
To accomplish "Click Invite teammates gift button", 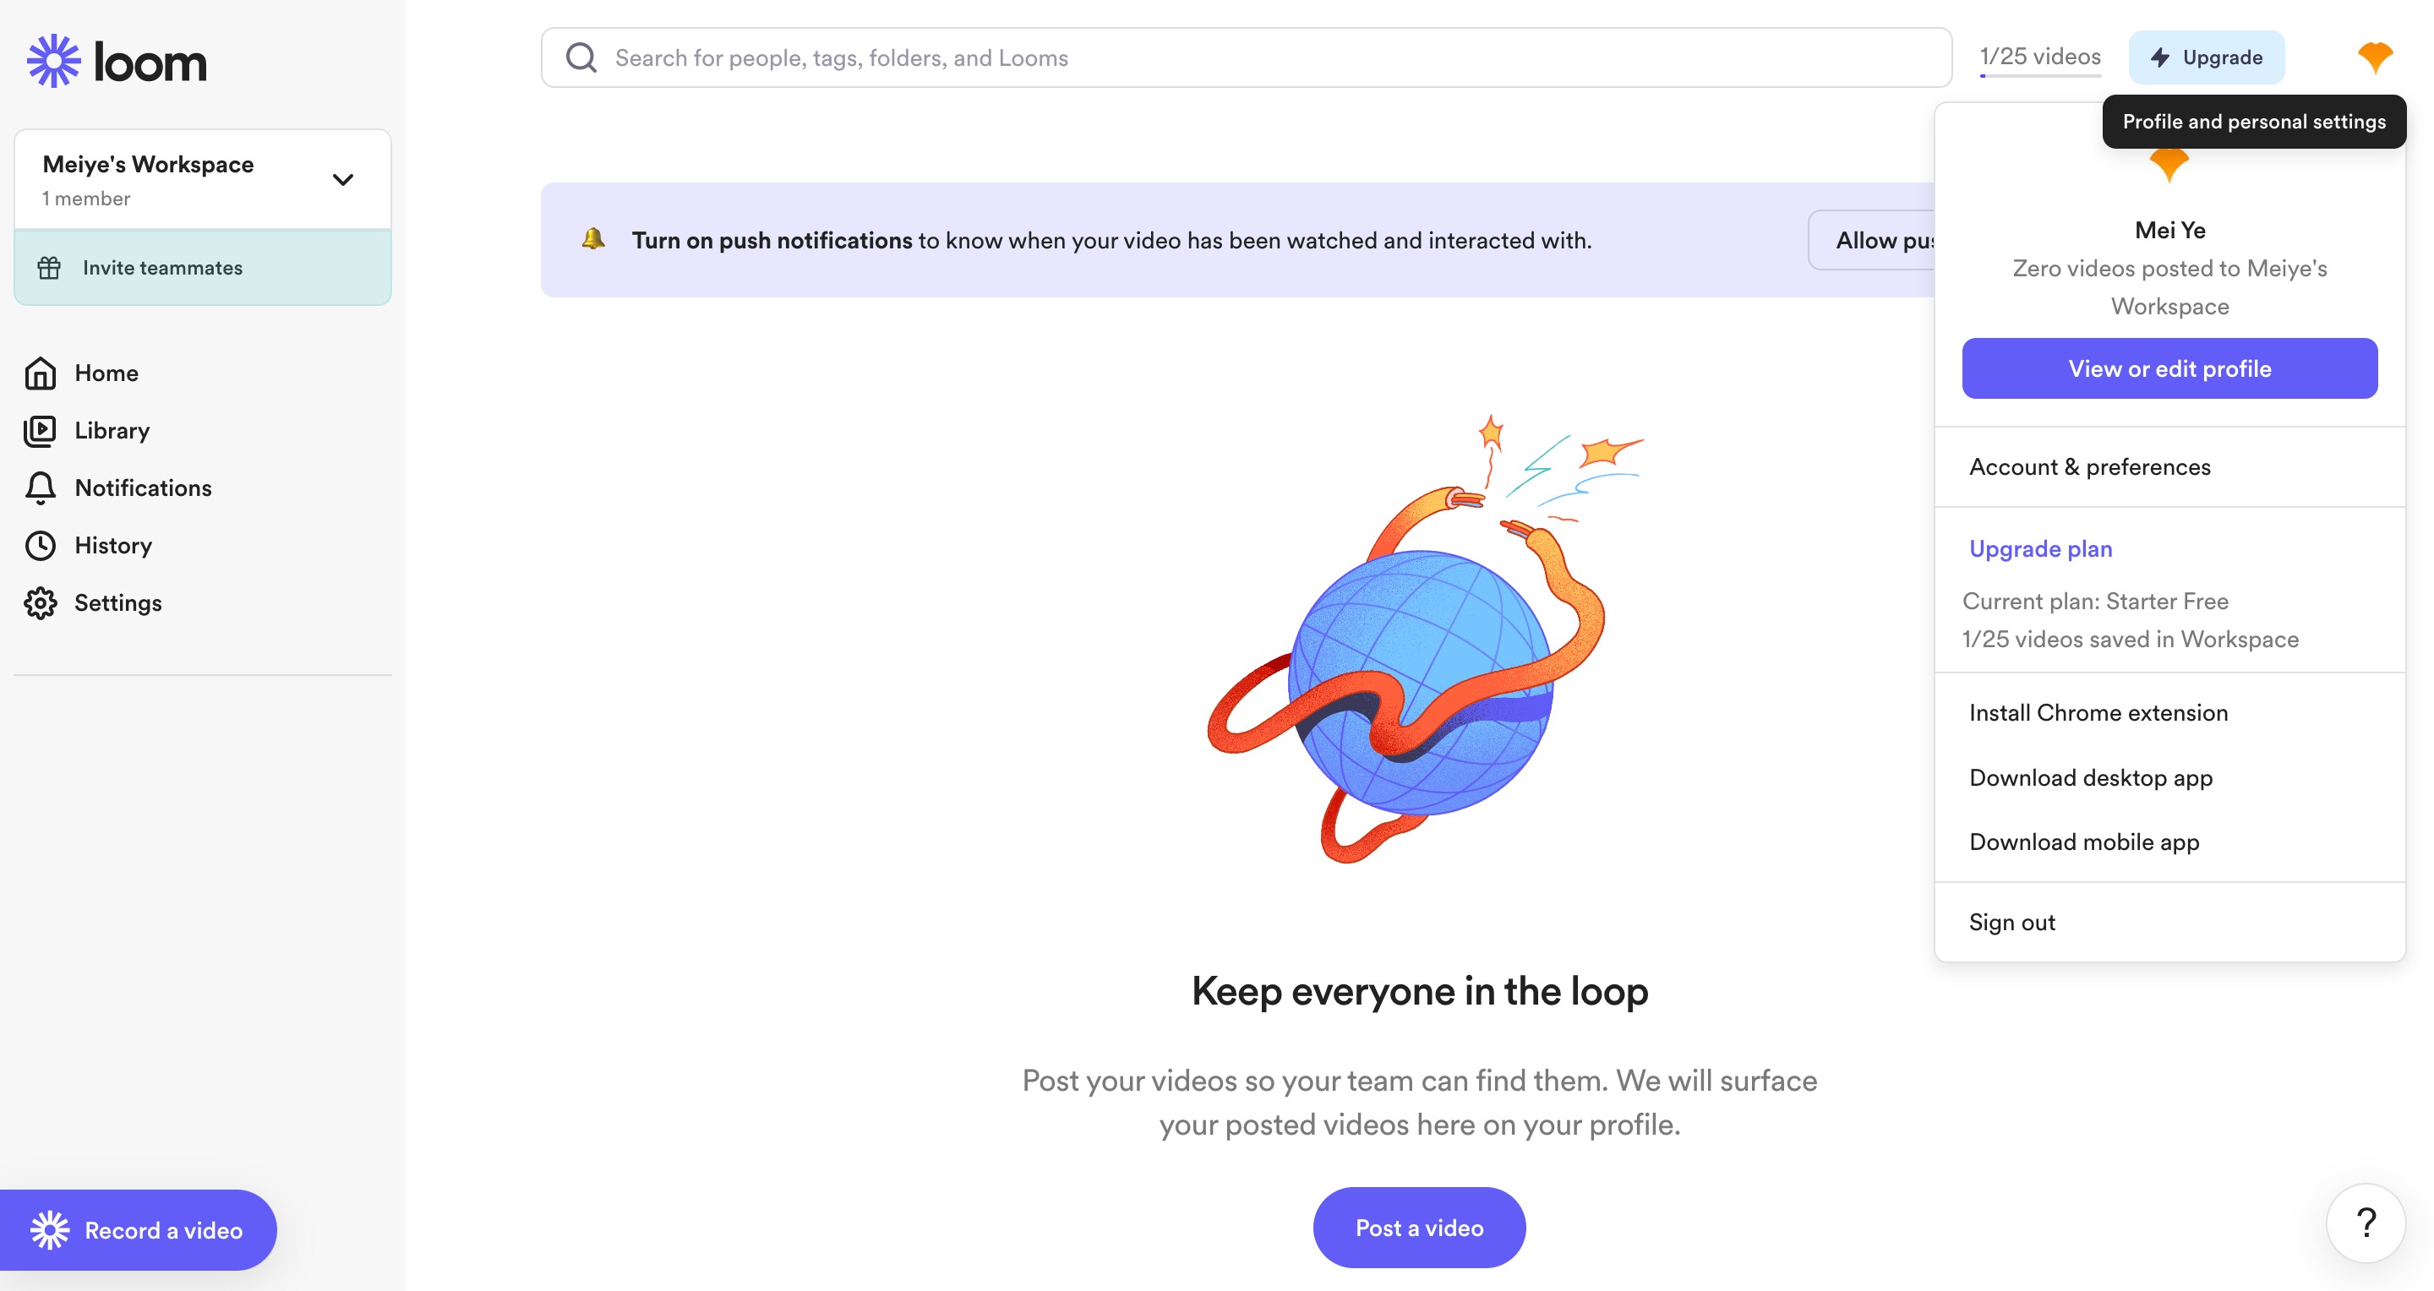I will [203, 267].
